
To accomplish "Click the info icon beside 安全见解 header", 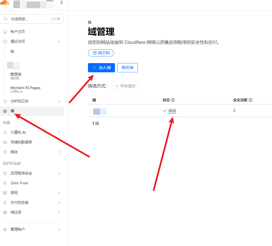I will pos(251,100).
